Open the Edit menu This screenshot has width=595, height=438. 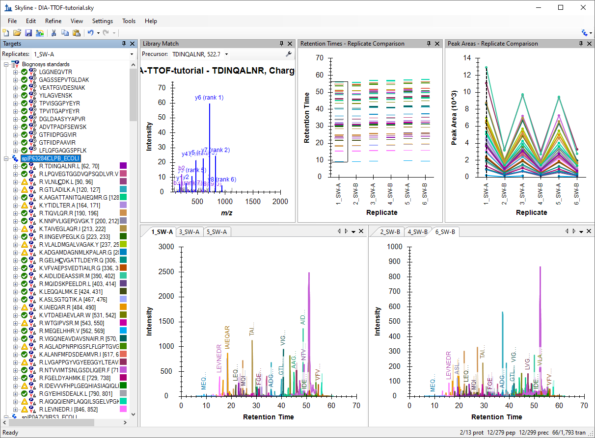click(31, 21)
